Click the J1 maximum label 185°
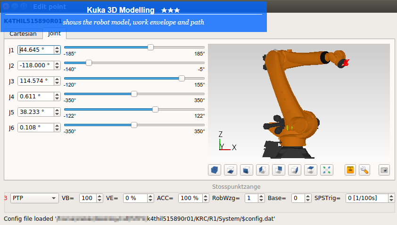The width and height of the screenshot is (397, 225). (x=199, y=54)
